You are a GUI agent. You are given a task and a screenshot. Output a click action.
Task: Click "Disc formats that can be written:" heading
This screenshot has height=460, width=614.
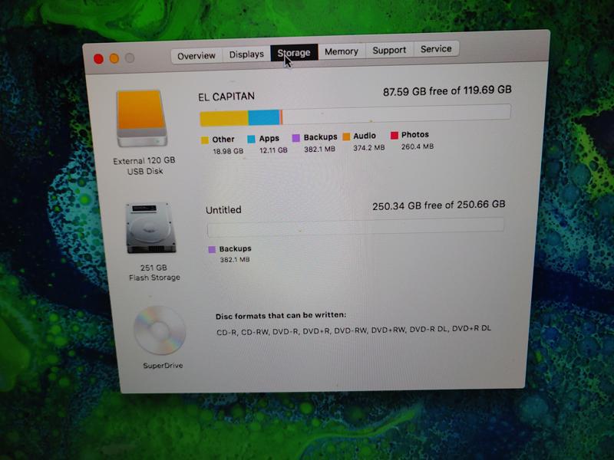click(x=281, y=316)
